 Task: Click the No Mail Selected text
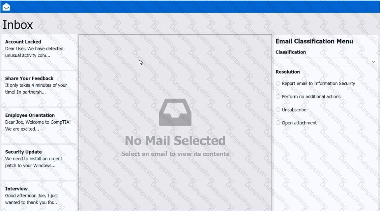tap(175, 141)
